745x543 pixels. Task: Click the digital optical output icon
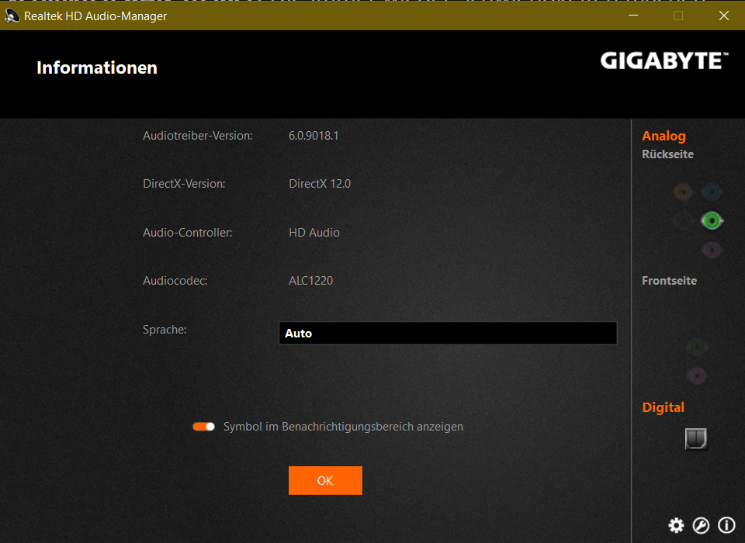(x=696, y=438)
